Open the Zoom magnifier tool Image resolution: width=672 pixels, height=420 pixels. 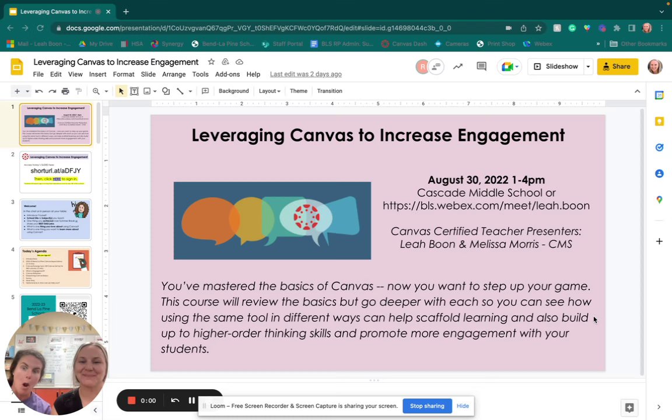[x=96, y=91]
